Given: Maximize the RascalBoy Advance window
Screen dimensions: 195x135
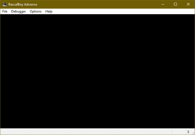Looking at the screenshot, I should 175,4.
